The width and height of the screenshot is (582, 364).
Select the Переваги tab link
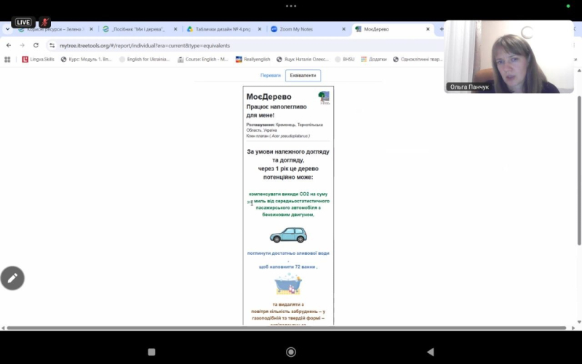pyautogui.click(x=270, y=76)
